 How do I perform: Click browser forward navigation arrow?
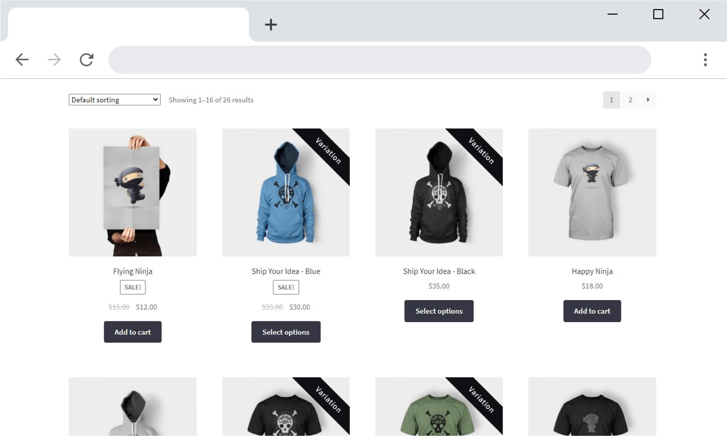[54, 59]
